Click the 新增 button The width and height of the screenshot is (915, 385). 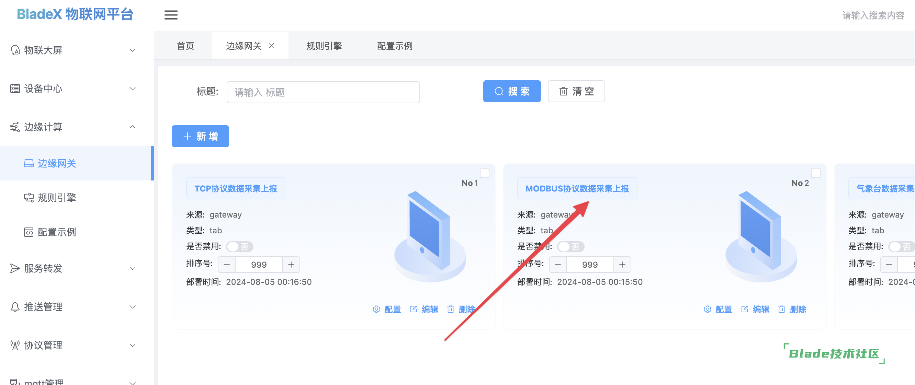click(200, 136)
